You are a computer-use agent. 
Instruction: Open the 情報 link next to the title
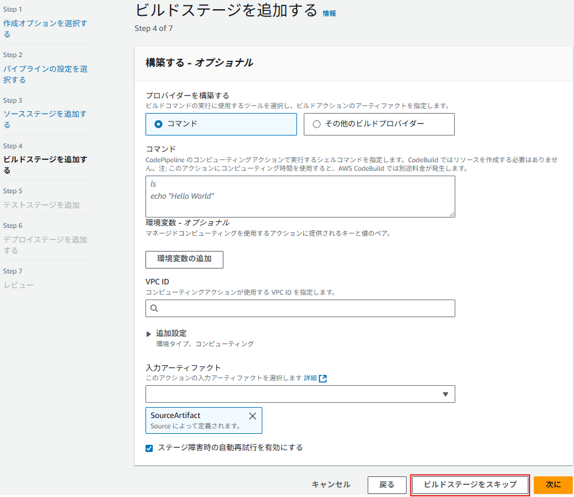pyautogui.click(x=329, y=13)
